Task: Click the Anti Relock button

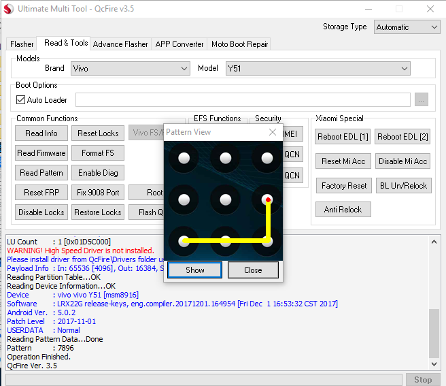Action: (343, 210)
